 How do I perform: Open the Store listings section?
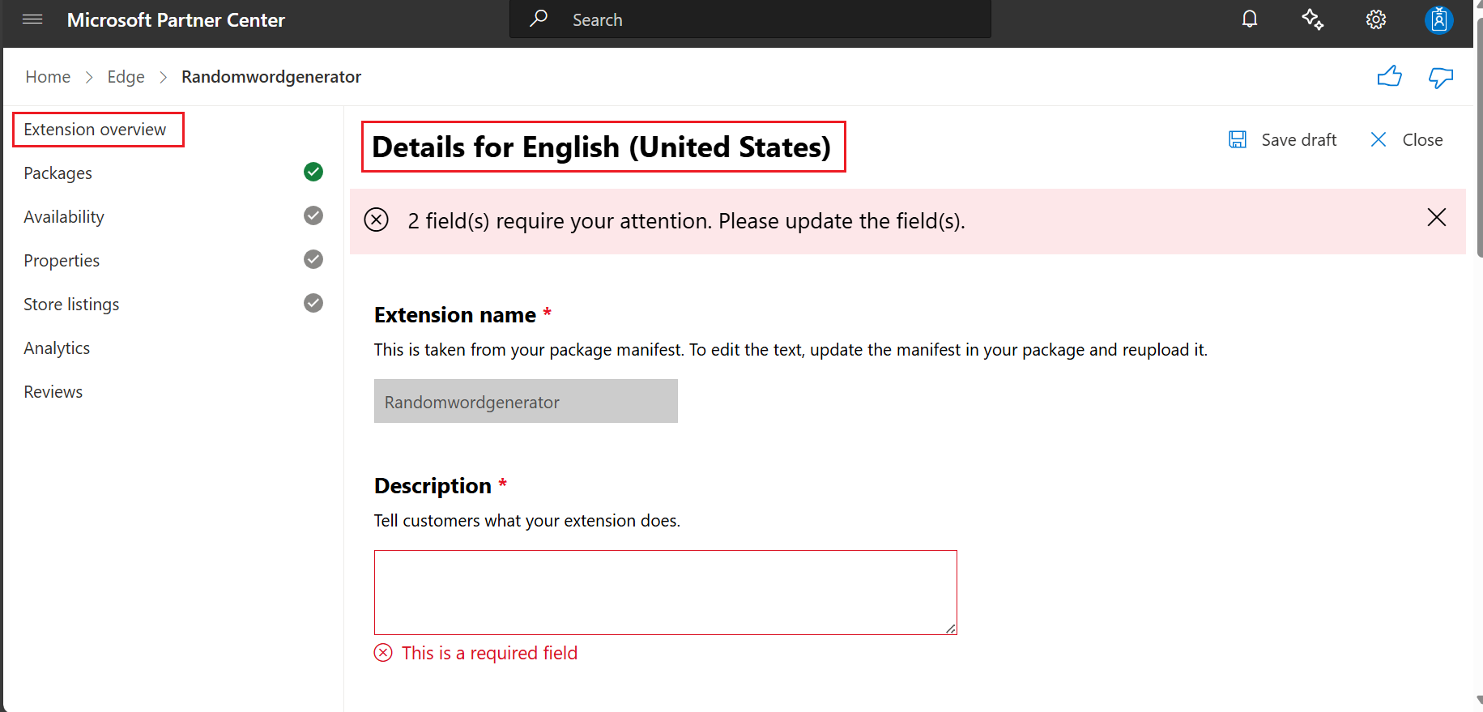point(71,305)
